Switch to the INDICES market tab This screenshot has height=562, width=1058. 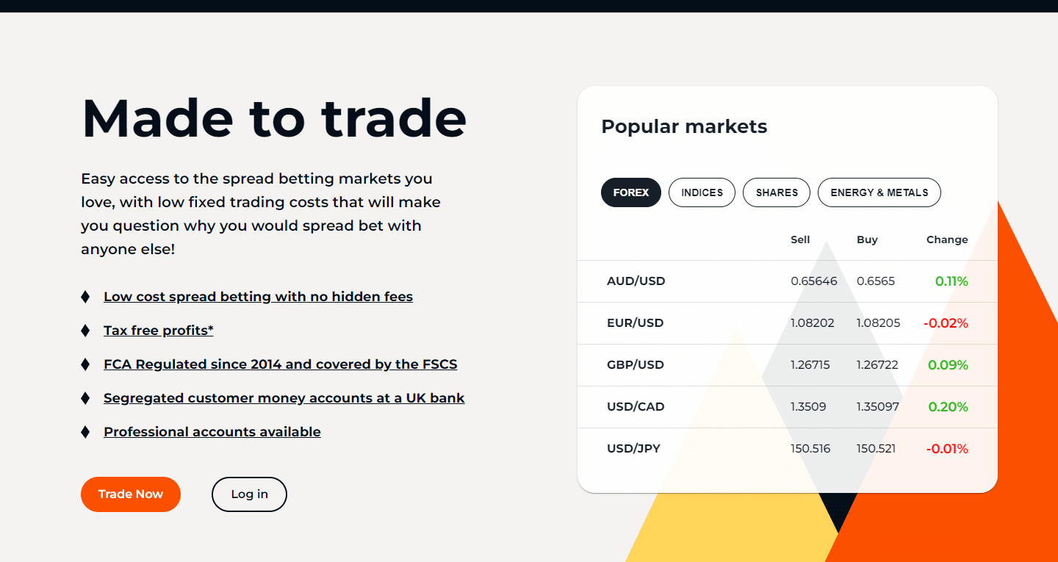702,192
